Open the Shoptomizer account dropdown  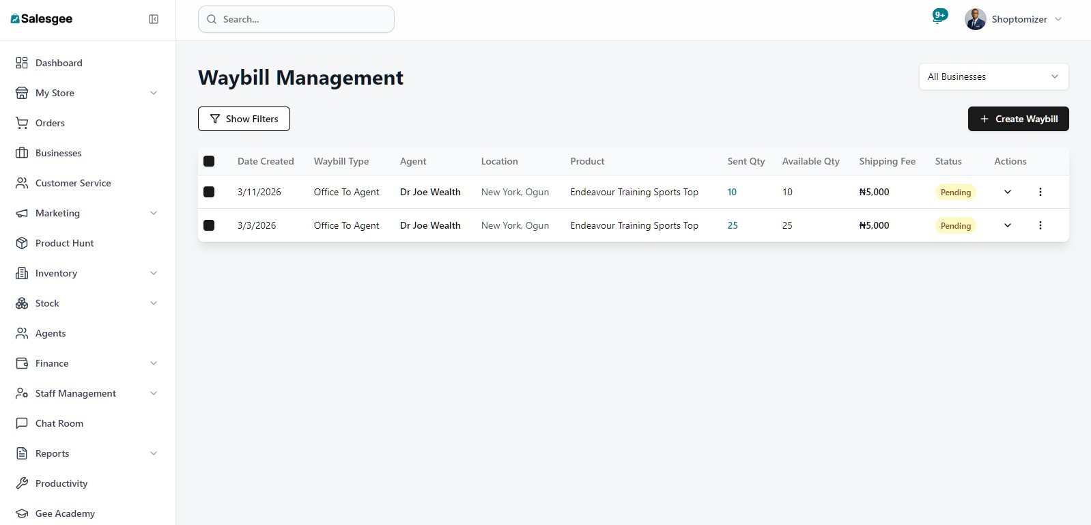[x=1014, y=19]
